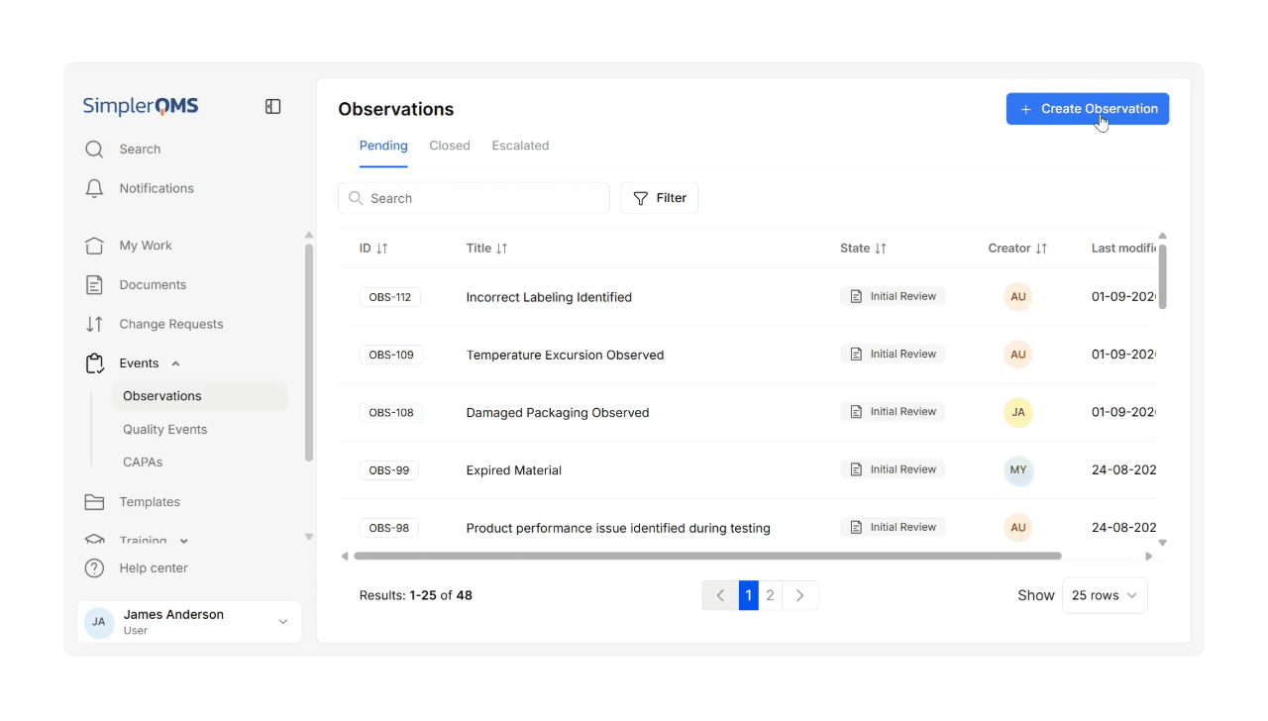Click the My Work home icon

pyautogui.click(x=94, y=246)
